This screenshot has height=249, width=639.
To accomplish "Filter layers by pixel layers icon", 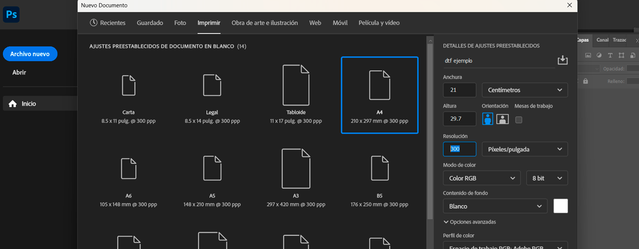I will [588, 55].
